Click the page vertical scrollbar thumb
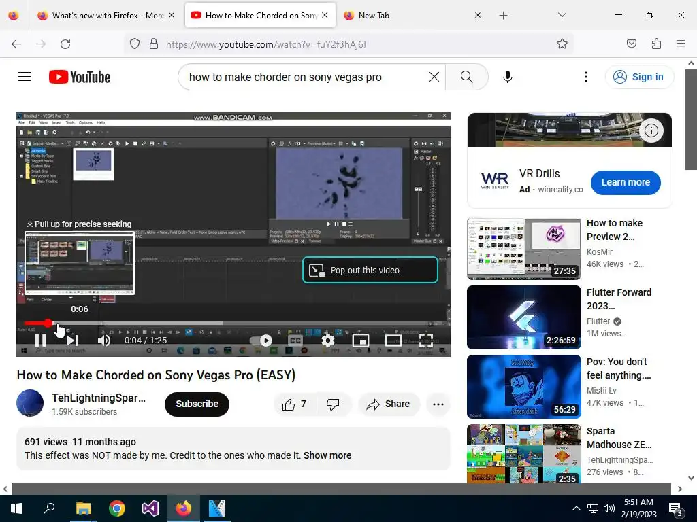The height and width of the screenshot is (522, 697). (x=691, y=119)
